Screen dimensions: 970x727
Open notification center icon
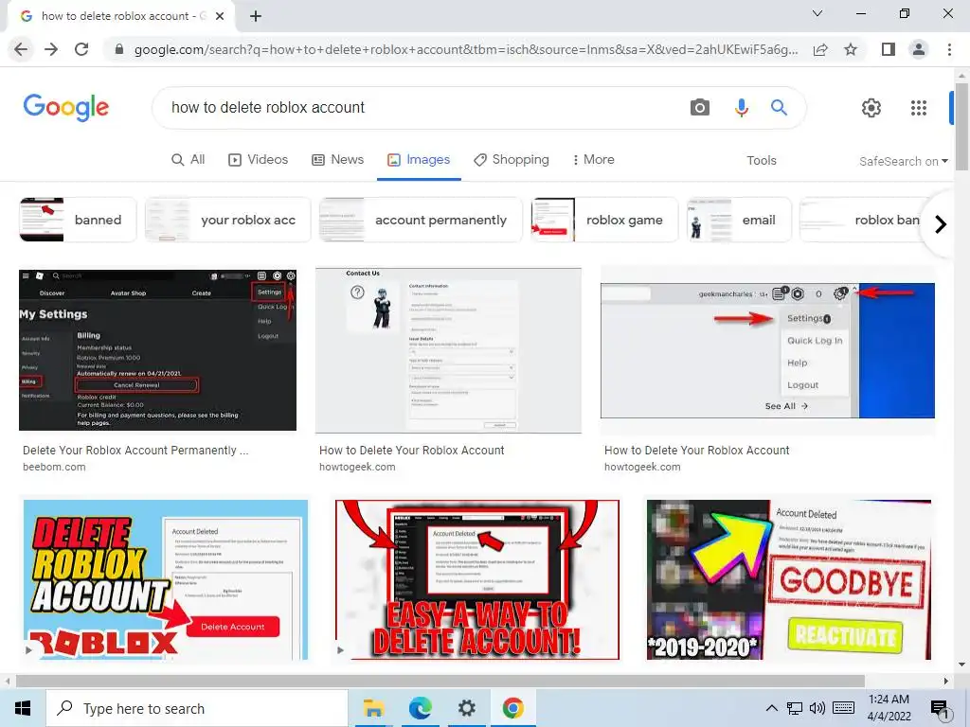(x=941, y=709)
